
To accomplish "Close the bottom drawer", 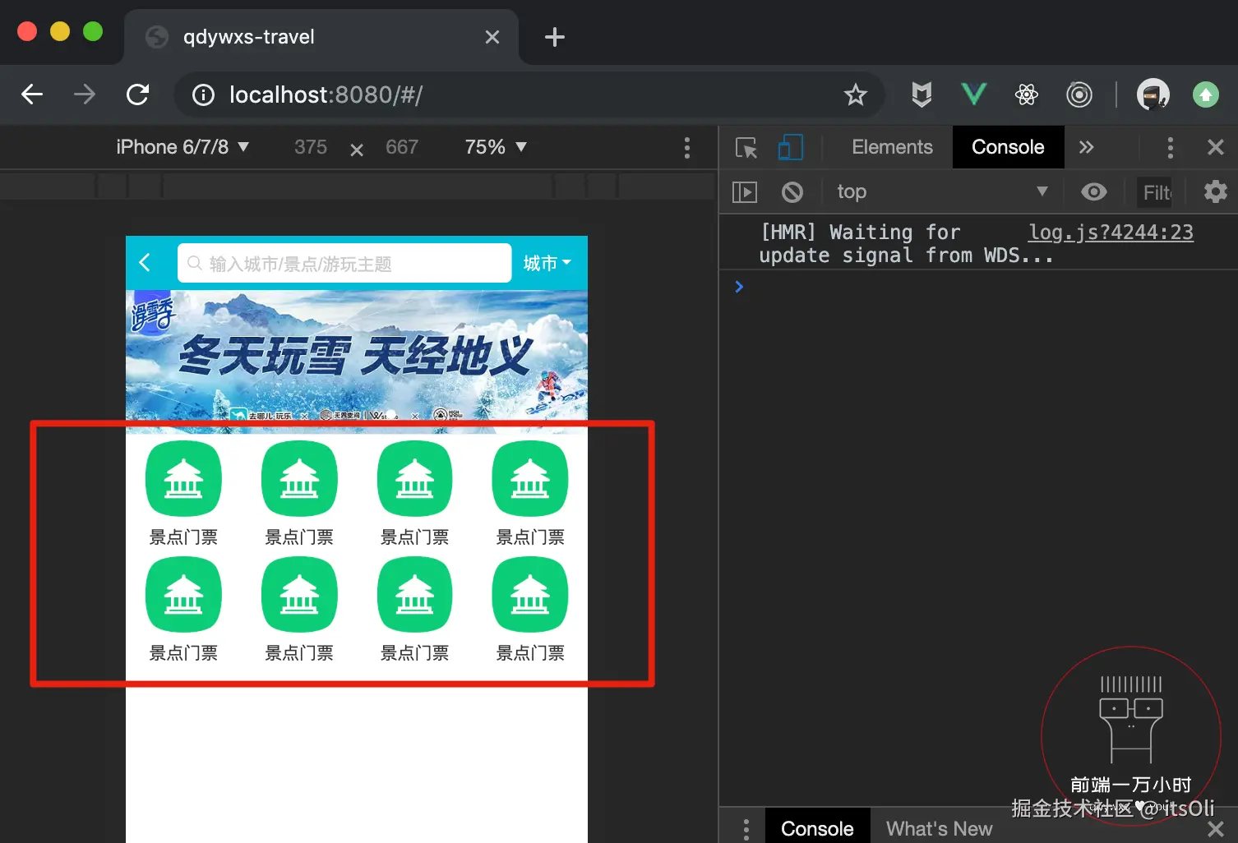I will 1216,829.
